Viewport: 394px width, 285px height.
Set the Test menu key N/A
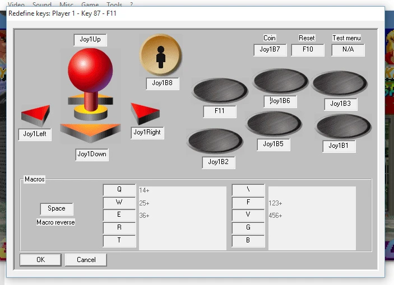click(348, 50)
